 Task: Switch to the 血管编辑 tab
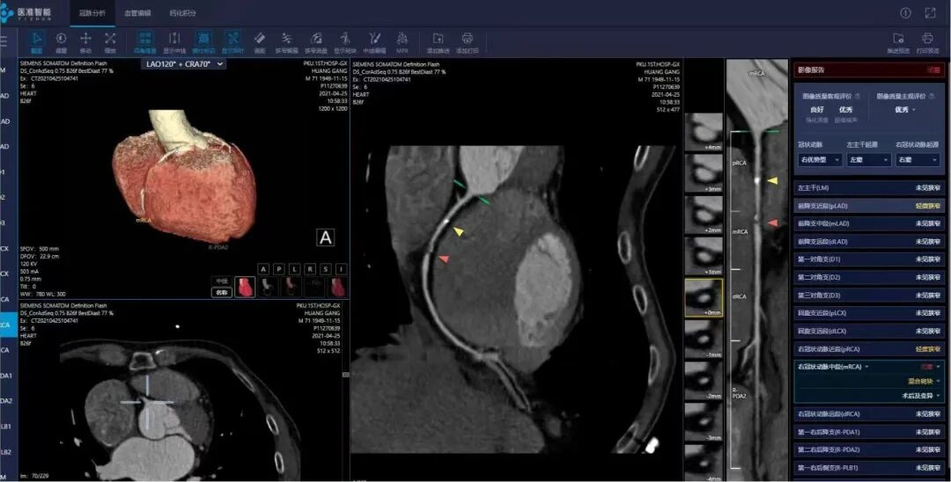[137, 12]
